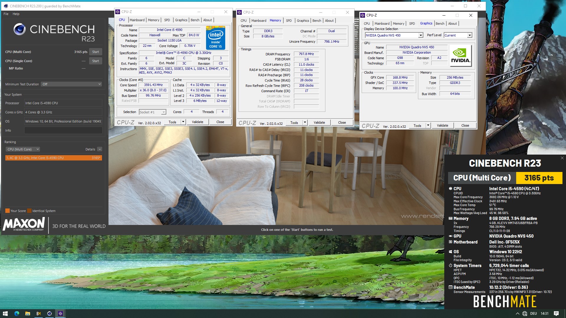Click BenchMate GPU section icon
566x318 pixels.
(x=450, y=236)
